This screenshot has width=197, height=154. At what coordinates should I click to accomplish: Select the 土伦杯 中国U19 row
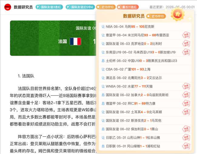145,61
